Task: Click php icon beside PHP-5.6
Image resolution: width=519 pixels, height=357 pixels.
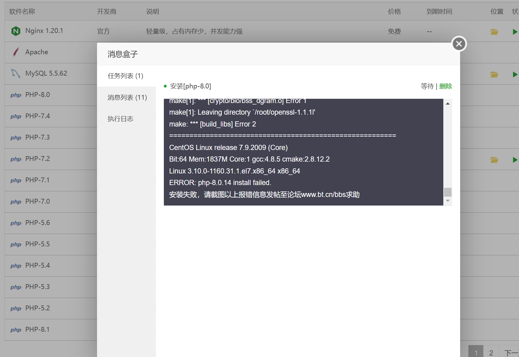Action: tap(16, 223)
